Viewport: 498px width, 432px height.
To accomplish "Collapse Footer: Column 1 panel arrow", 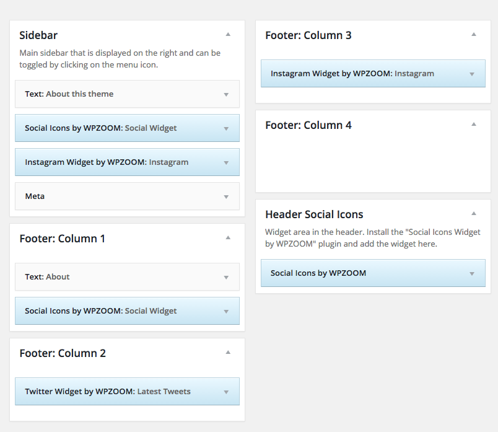I will tap(228, 238).
